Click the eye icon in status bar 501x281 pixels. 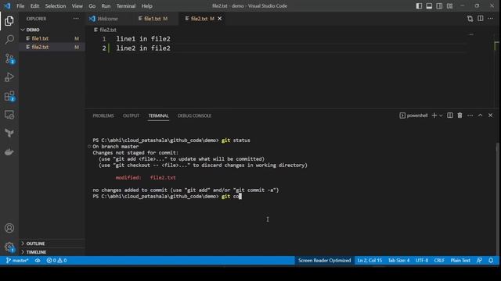38,260
